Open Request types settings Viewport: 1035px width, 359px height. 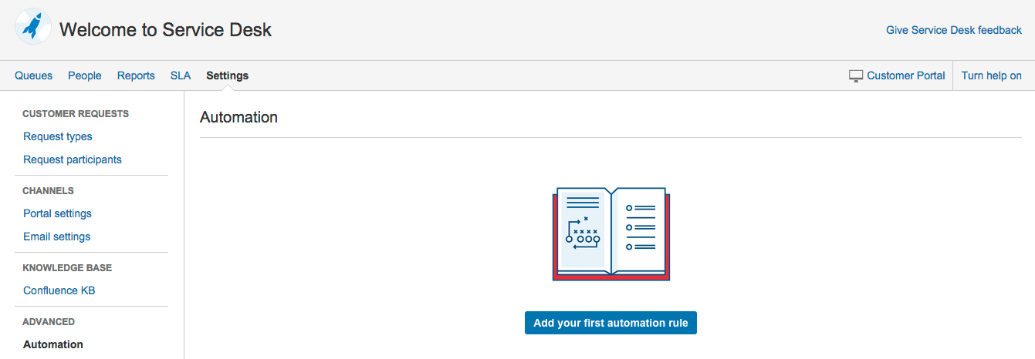(x=58, y=136)
